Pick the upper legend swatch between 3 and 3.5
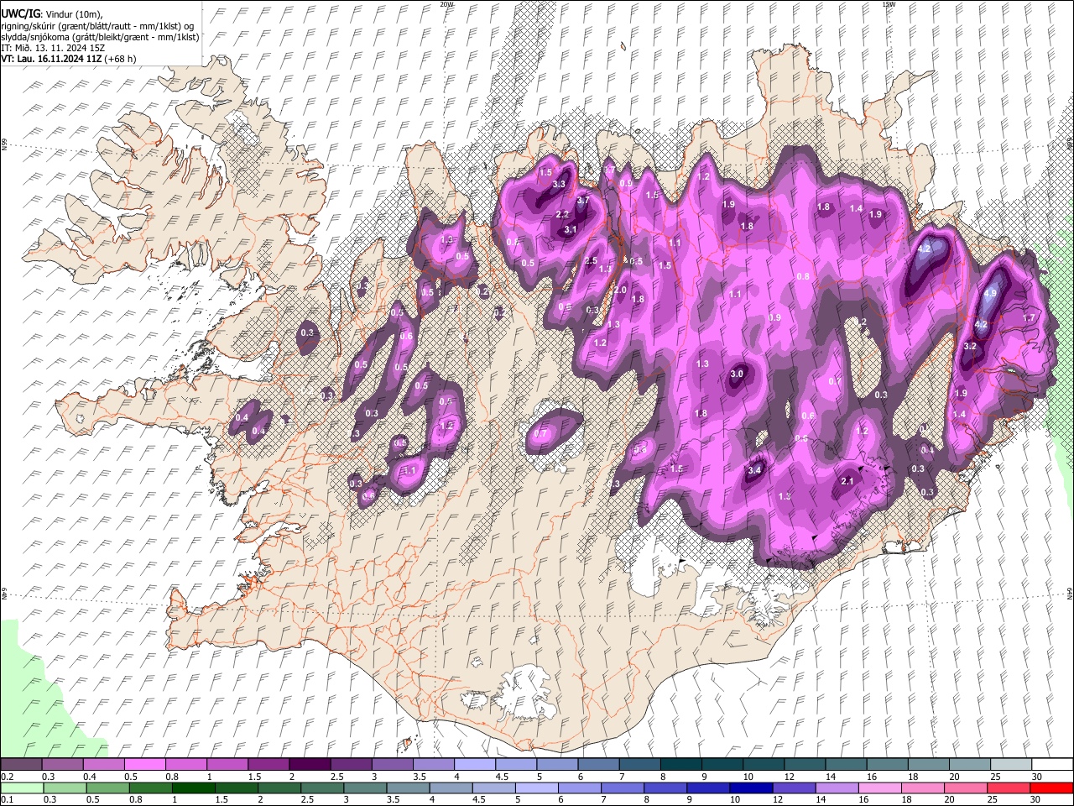This screenshot has height=806, width=1074. (391, 764)
